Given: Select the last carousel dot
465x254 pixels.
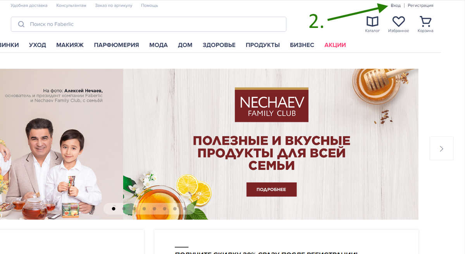Looking at the screenshot, I should (x=185, y=209).
